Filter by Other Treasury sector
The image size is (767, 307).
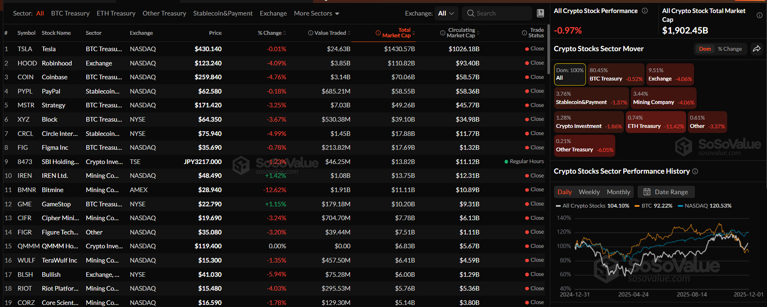click(164, 13)
